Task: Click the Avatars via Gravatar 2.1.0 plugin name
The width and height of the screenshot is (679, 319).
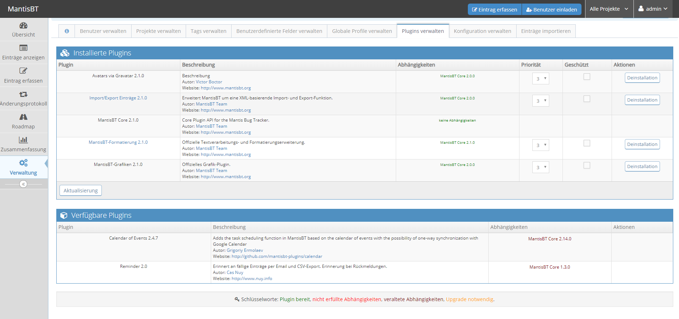Action: [118, 76]
